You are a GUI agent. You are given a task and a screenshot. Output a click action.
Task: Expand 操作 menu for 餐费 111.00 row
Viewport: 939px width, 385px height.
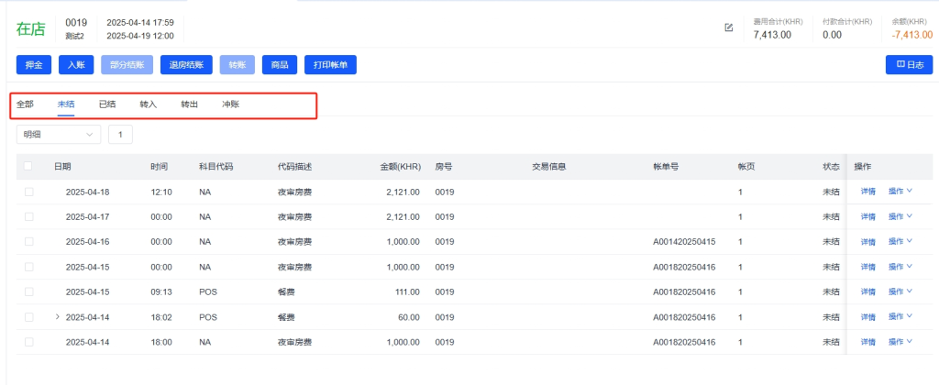pyautogui.click(x=900, y=292)
